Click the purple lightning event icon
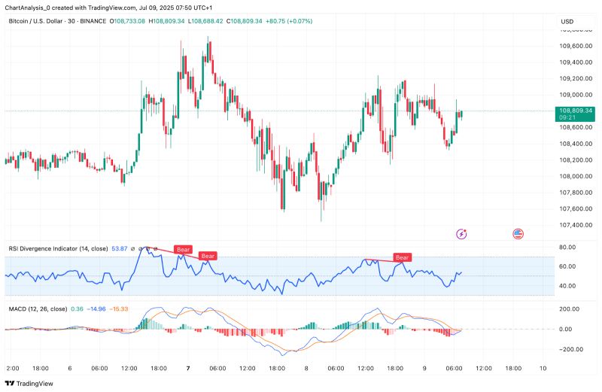 [461, 234]
